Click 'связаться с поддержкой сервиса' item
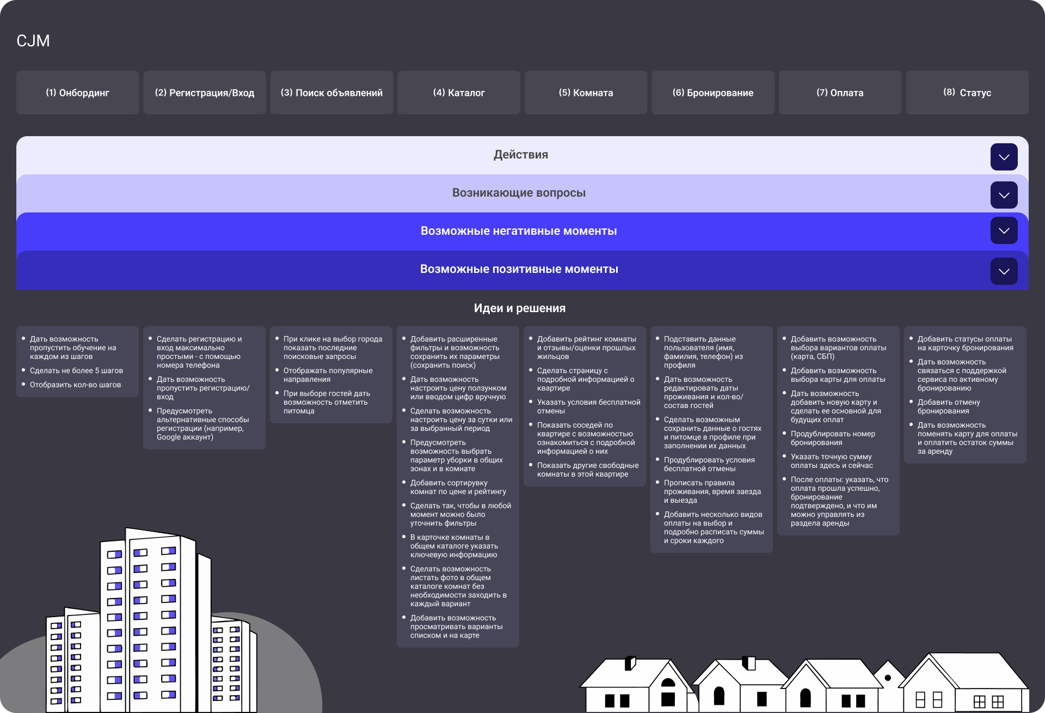Screen dimensions: 1045x713 click(962, 375)
